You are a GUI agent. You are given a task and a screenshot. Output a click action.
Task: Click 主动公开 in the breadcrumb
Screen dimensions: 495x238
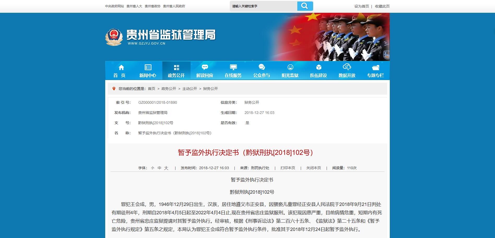(190, 89)
